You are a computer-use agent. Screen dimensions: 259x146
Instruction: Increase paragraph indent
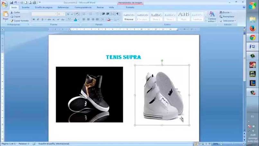(x=108, y=14)
